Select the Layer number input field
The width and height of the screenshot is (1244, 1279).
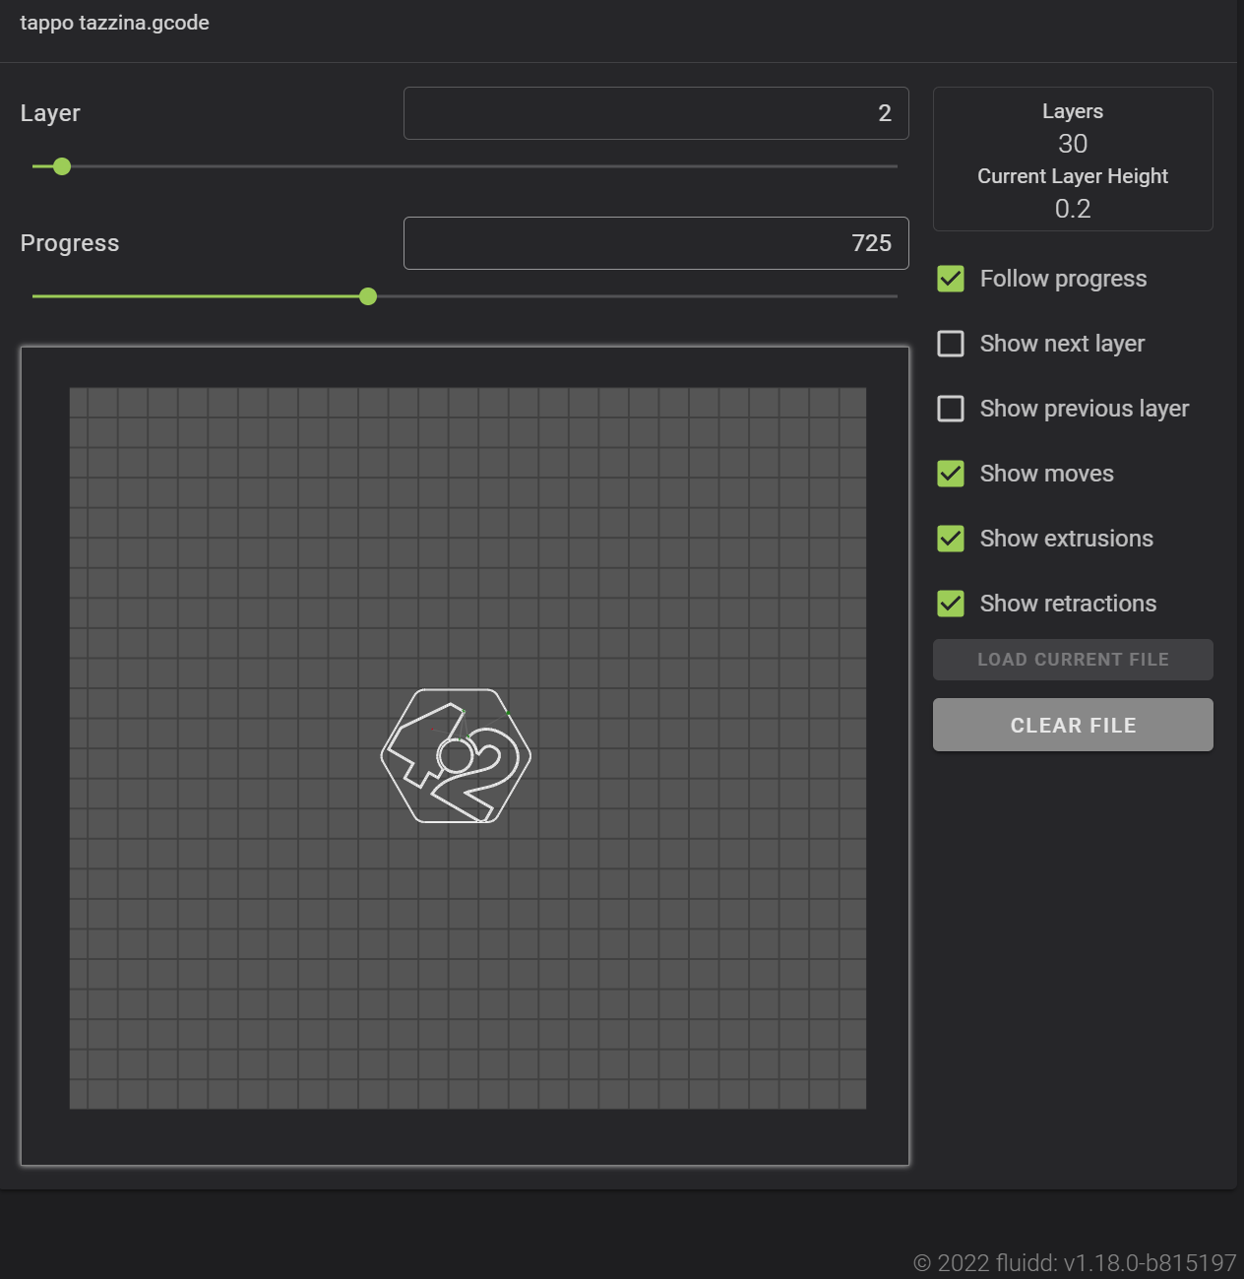655,112
